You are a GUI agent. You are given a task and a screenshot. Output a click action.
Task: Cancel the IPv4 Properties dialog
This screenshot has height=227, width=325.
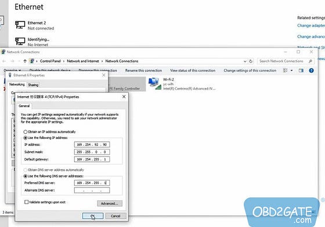(x=115, y=216)
